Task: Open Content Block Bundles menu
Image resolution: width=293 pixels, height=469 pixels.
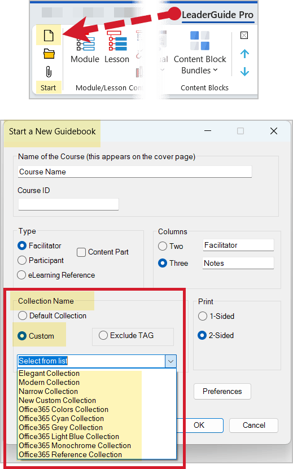Action: [200, 53]
